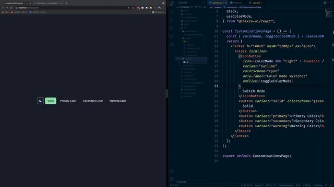The height and width of the screenshot is (187, 334).
Task: Click Prettier in the status bar
Action: point(318,185)
